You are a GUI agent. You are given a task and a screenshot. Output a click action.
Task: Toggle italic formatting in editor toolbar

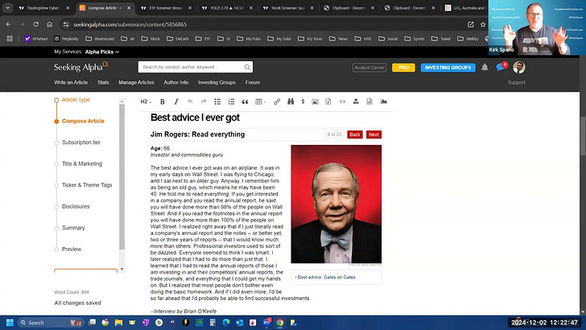176,101
